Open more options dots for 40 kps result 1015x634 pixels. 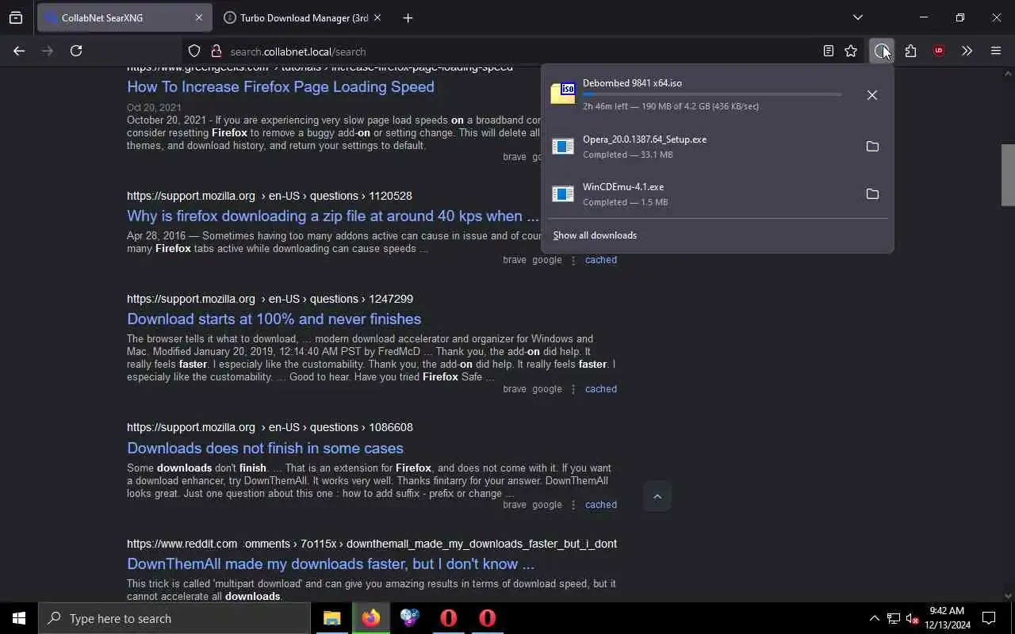click(573, 260)
